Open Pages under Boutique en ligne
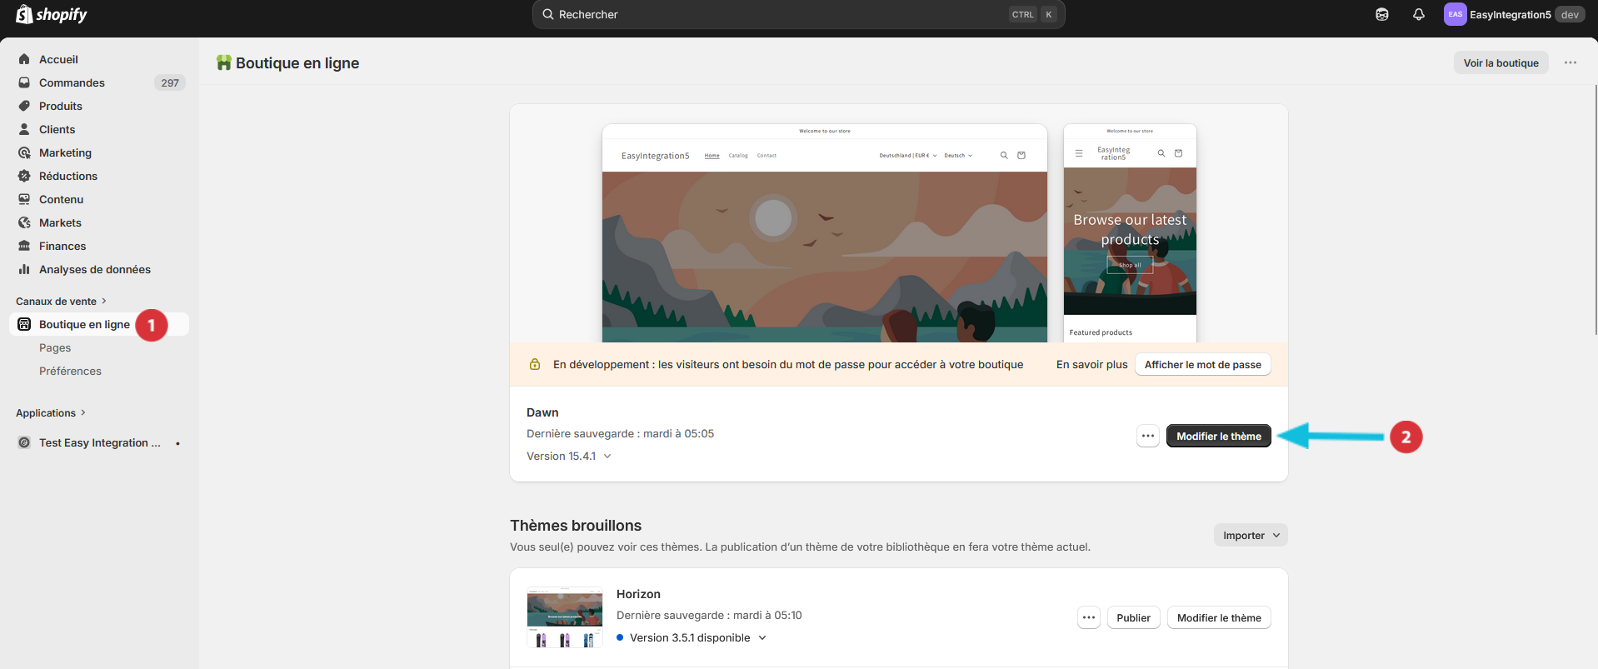 [x=55, y=347]
